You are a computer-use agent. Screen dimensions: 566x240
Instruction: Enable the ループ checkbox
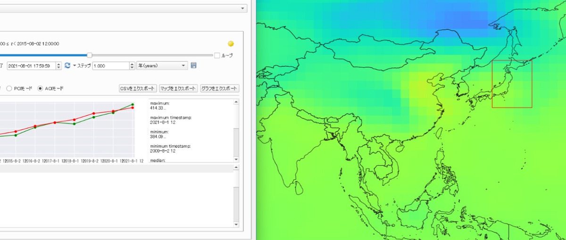217,56
